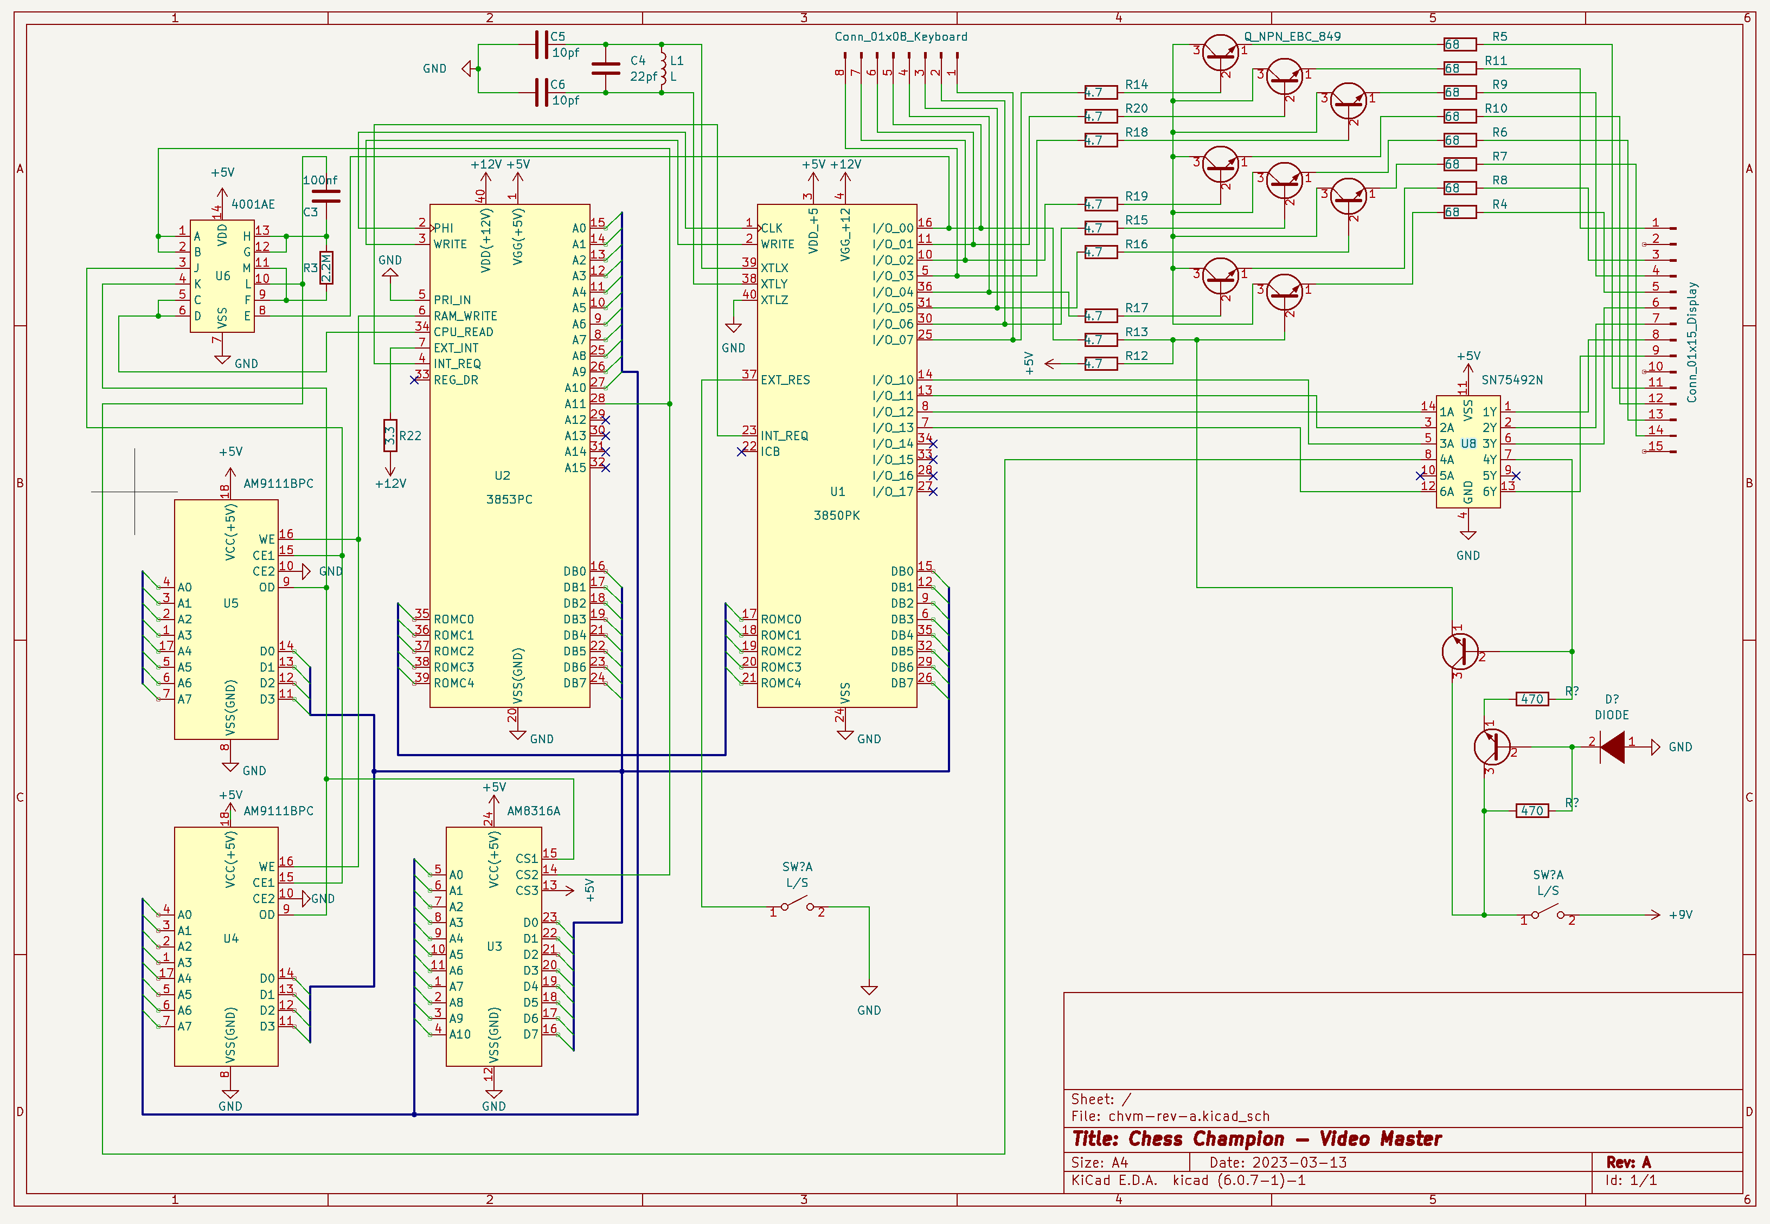
Task: Click the no-connect mark on REG_DR pin
Action: point(414,379)
